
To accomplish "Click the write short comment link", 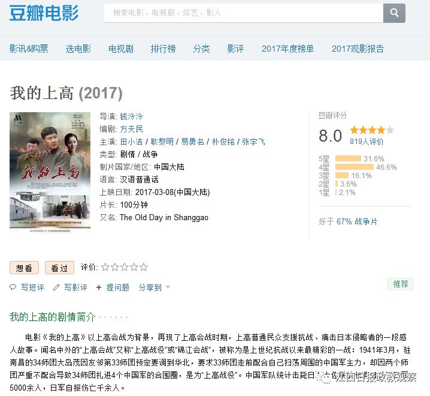I will 28,287.
